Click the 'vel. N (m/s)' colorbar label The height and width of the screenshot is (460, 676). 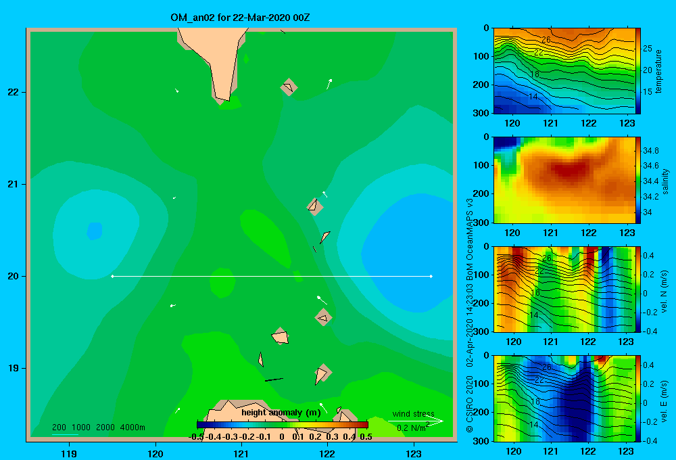pos(664,292)
